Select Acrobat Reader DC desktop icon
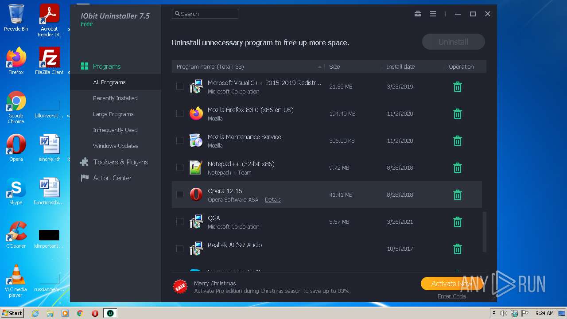This screenshot has height=319, width=567. coord(49,20)
